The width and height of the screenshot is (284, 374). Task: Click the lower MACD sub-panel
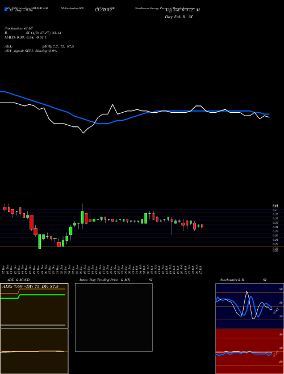(34, 351)
